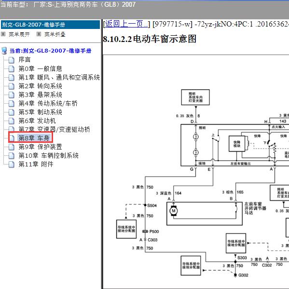Click the 别克-GL8-2007-维修手册 blue header bar
Image resolution: width=289 pixels, height=289 pixels.
coord(50,25)
